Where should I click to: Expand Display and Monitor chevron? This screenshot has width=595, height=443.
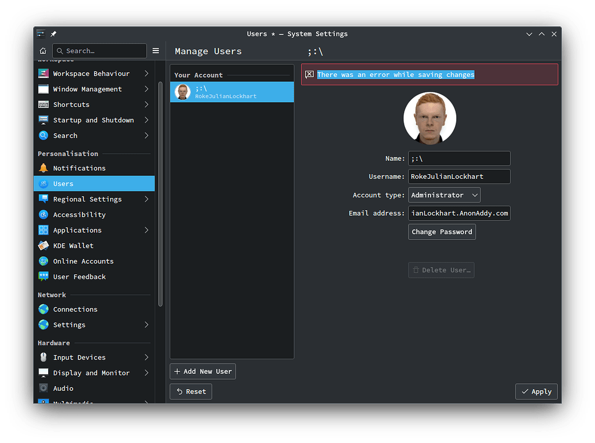[x=146, y=373]
